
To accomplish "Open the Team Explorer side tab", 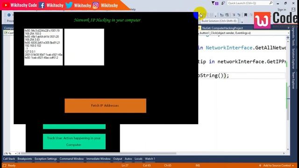I will 293,80.
